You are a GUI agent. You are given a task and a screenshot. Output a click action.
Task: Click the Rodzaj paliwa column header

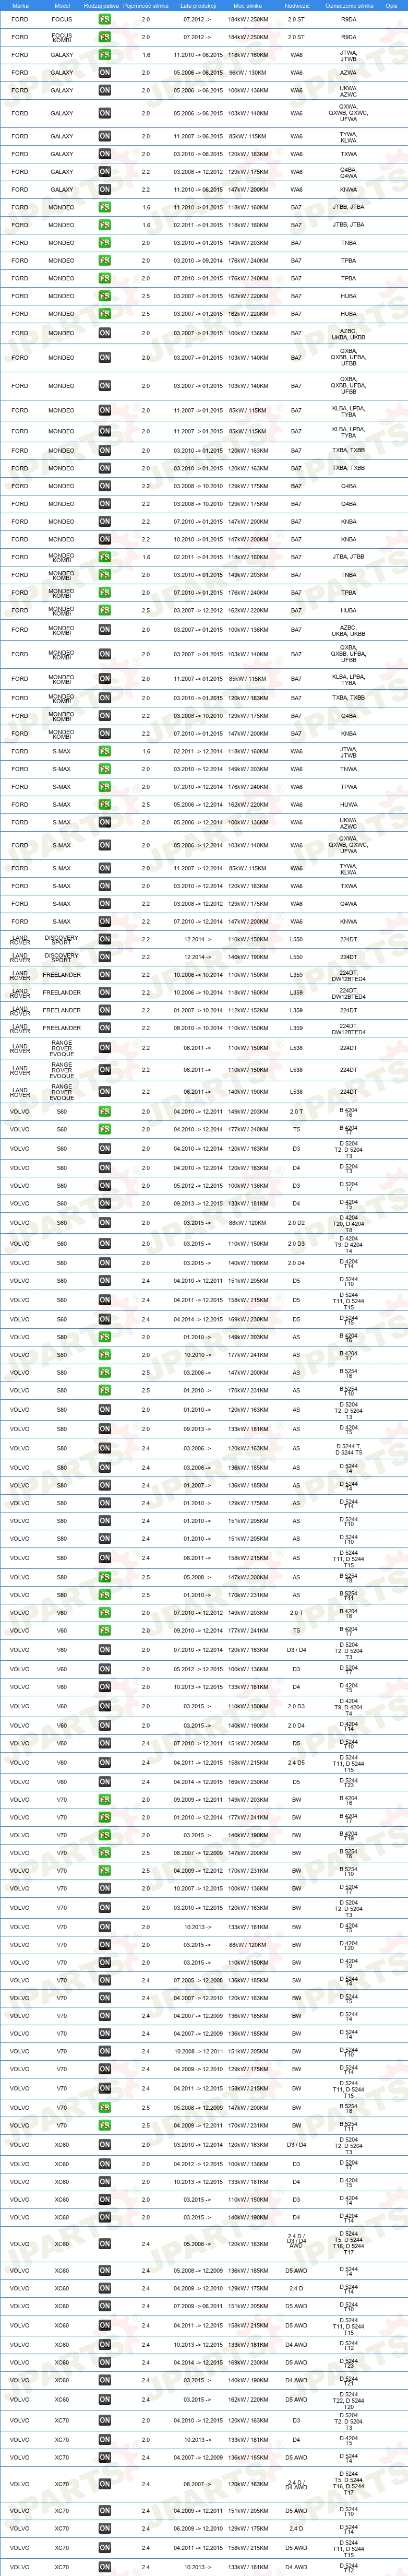tap(102, 5)
